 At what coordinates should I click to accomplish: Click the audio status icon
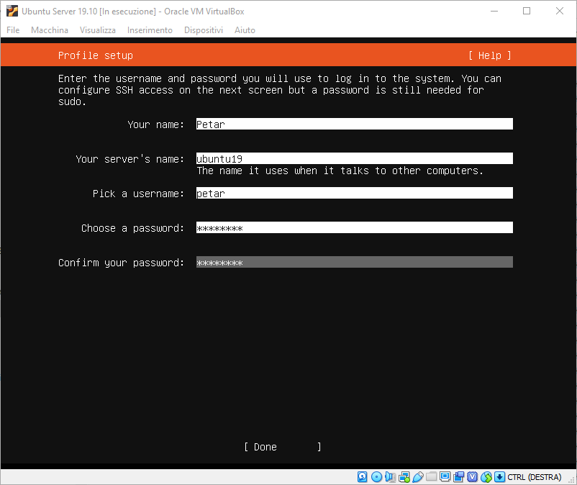coord(390,477)
